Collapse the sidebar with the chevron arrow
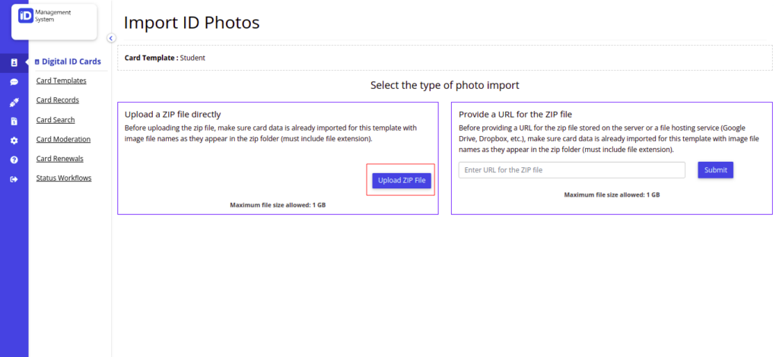779x357 pixels. pyautogui.click(x=111, y=38)
